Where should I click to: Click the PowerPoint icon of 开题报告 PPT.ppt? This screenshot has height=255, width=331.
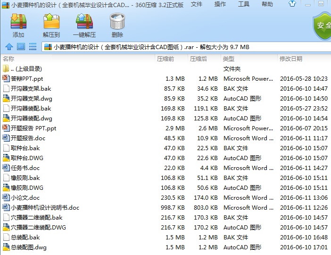click(6, 128)
